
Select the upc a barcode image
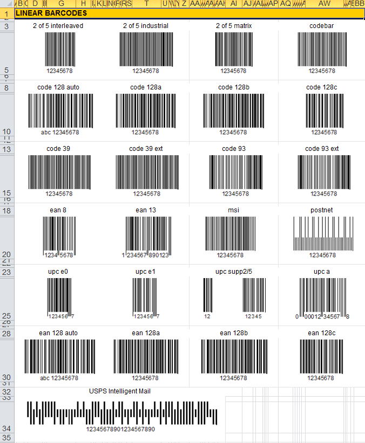(x=323, y=297)
